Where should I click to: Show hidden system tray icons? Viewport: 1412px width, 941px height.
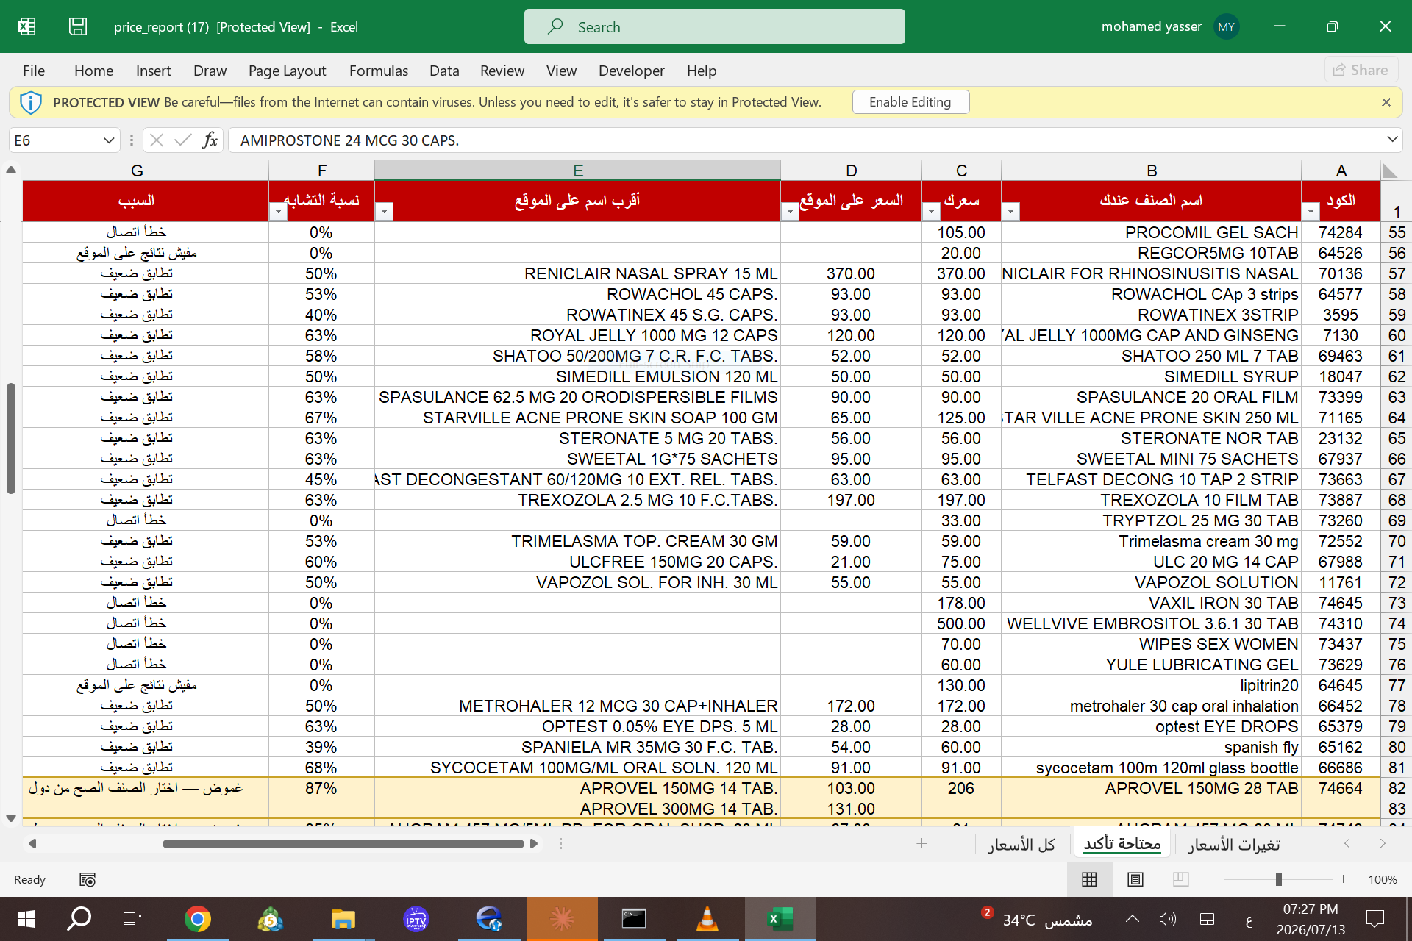[1133, 919]
